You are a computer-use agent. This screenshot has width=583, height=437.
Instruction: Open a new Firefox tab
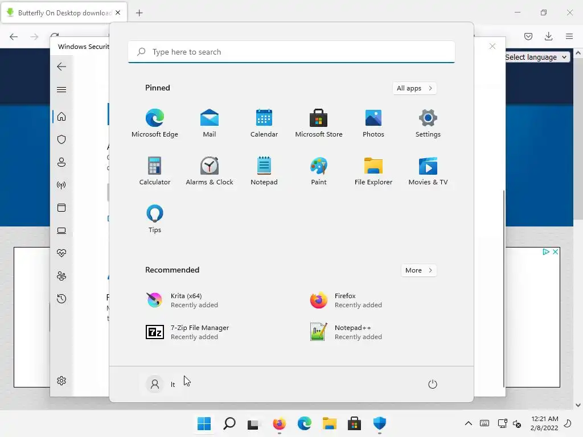point(139,13)
